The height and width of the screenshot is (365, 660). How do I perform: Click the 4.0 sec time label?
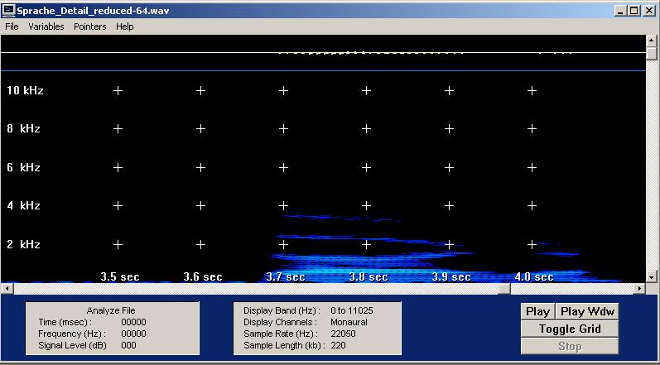coord(534,276)
